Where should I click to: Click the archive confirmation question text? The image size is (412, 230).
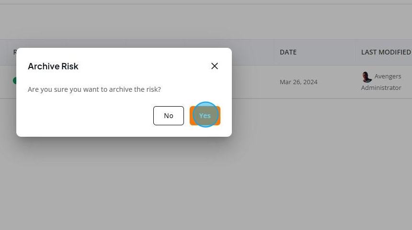pyautogui.click(x=94, y=89)
